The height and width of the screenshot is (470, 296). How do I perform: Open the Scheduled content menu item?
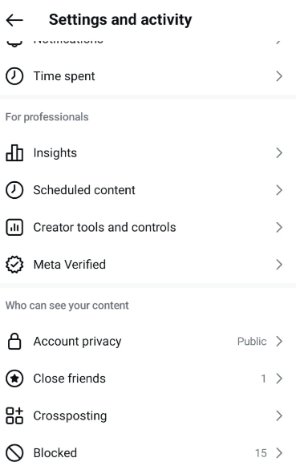pyautogui.click(x=148, y=190)
